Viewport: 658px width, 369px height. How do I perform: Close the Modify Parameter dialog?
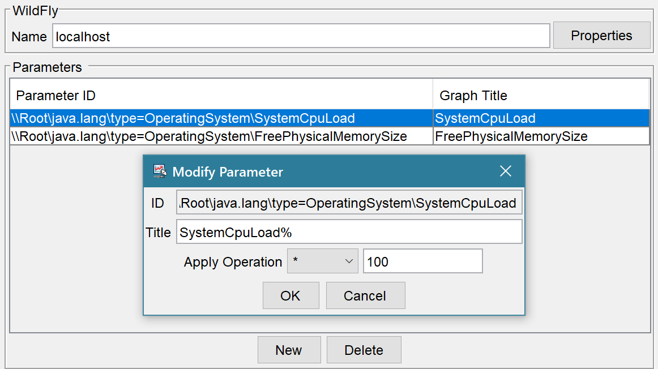505,171
